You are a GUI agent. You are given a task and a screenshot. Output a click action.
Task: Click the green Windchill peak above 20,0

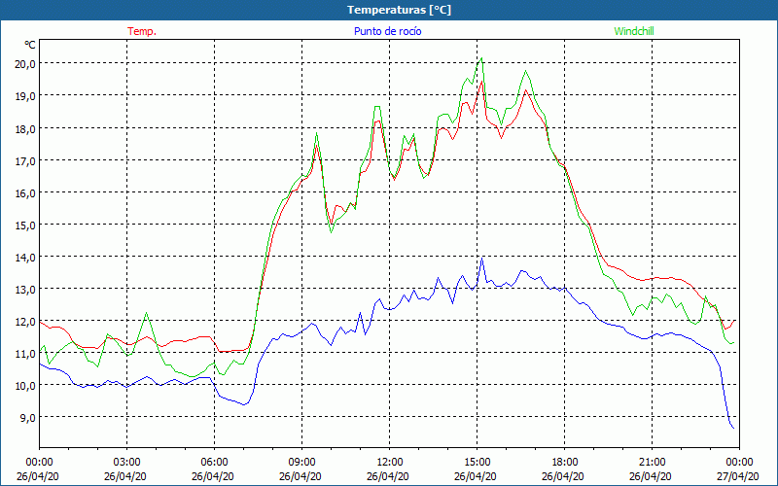pos(481,58)
